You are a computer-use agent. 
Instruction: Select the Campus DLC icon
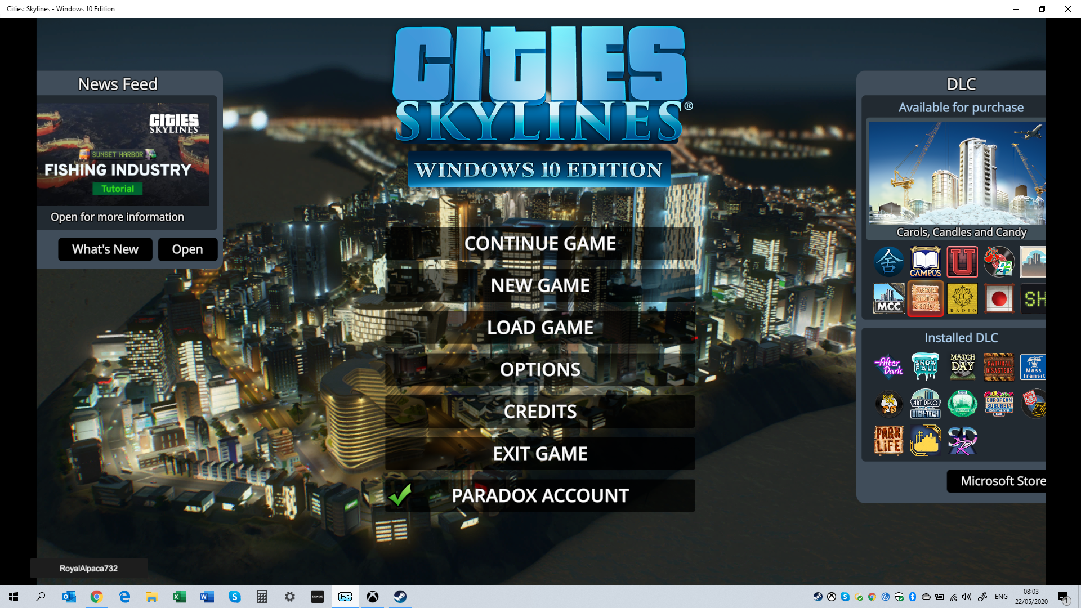point(925,262)
